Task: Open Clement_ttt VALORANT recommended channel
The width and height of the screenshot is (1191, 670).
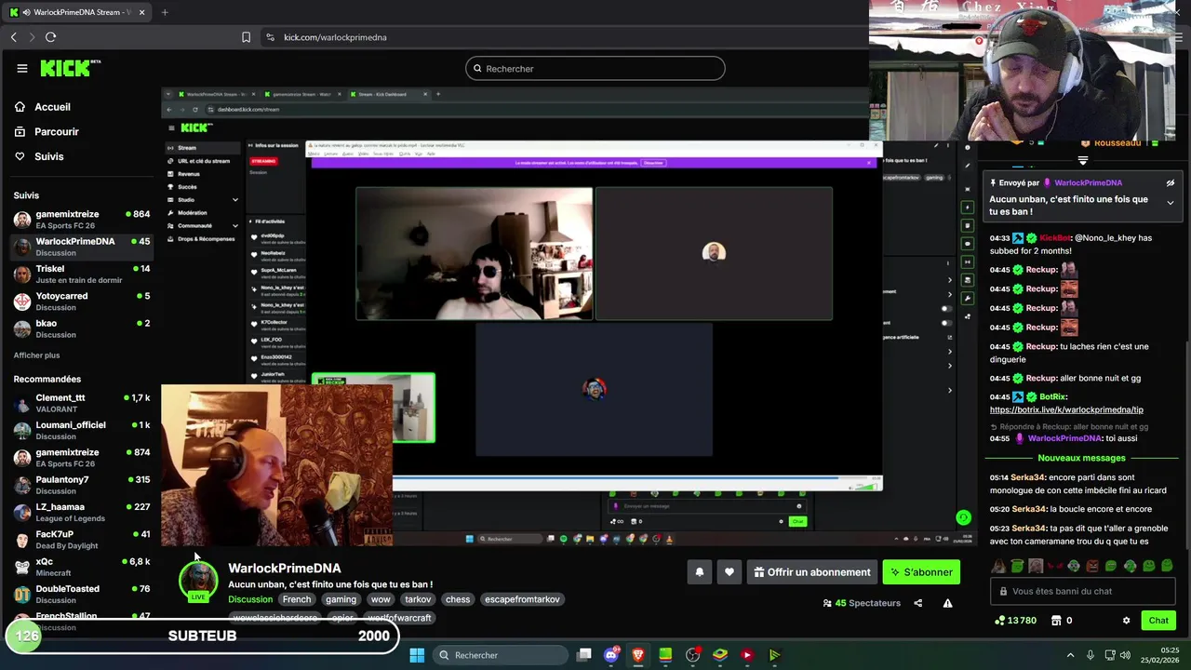Action: coord(82,403)
